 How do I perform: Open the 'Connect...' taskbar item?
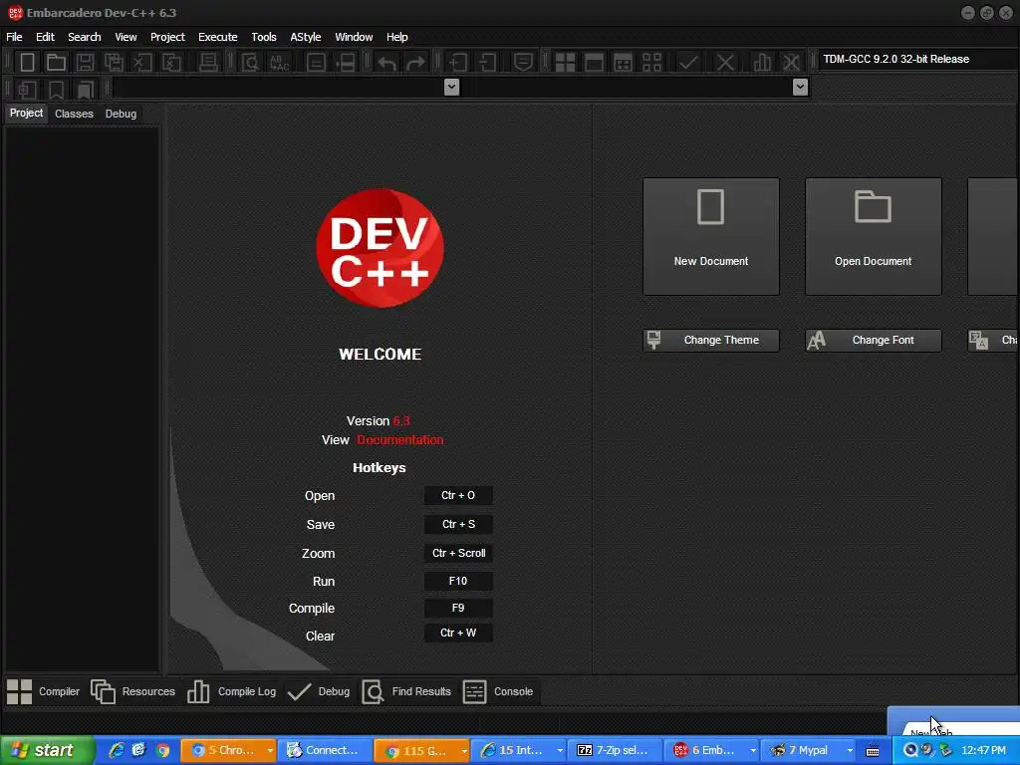(324, 751)
